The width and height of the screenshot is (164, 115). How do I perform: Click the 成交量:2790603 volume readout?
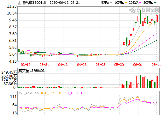point(31,71)
